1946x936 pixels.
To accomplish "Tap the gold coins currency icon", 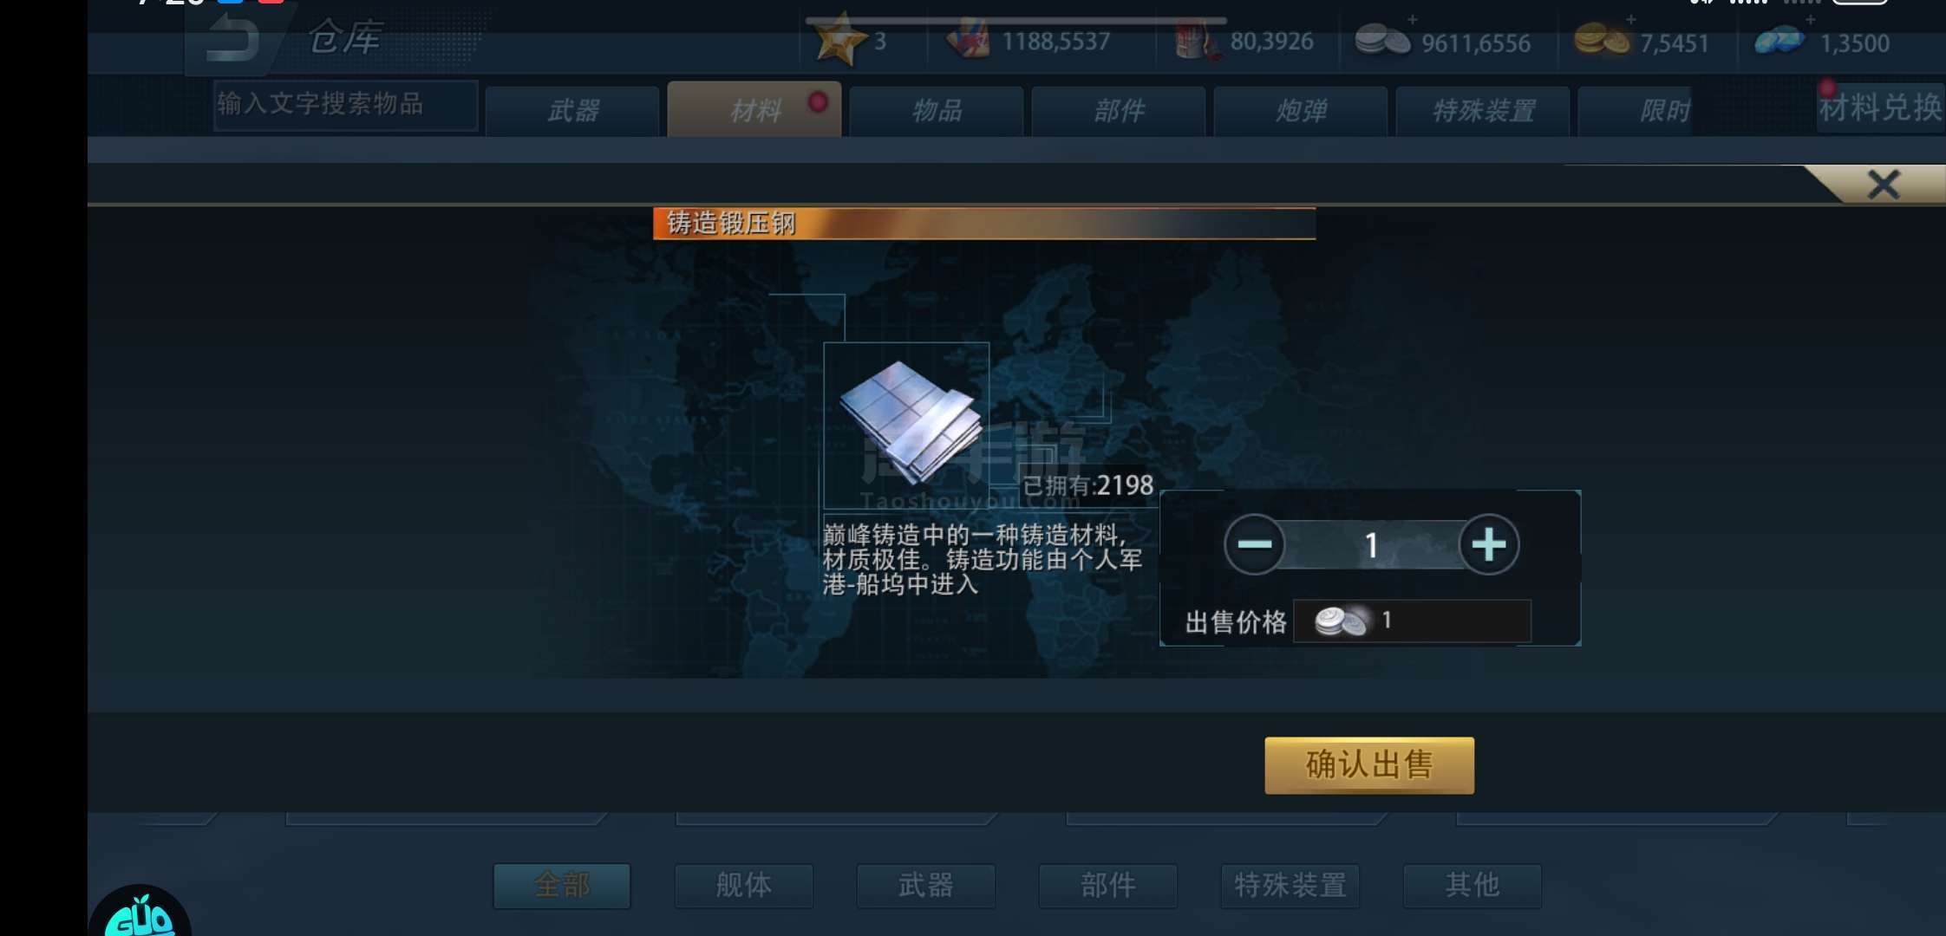I will click(1601, 40).
